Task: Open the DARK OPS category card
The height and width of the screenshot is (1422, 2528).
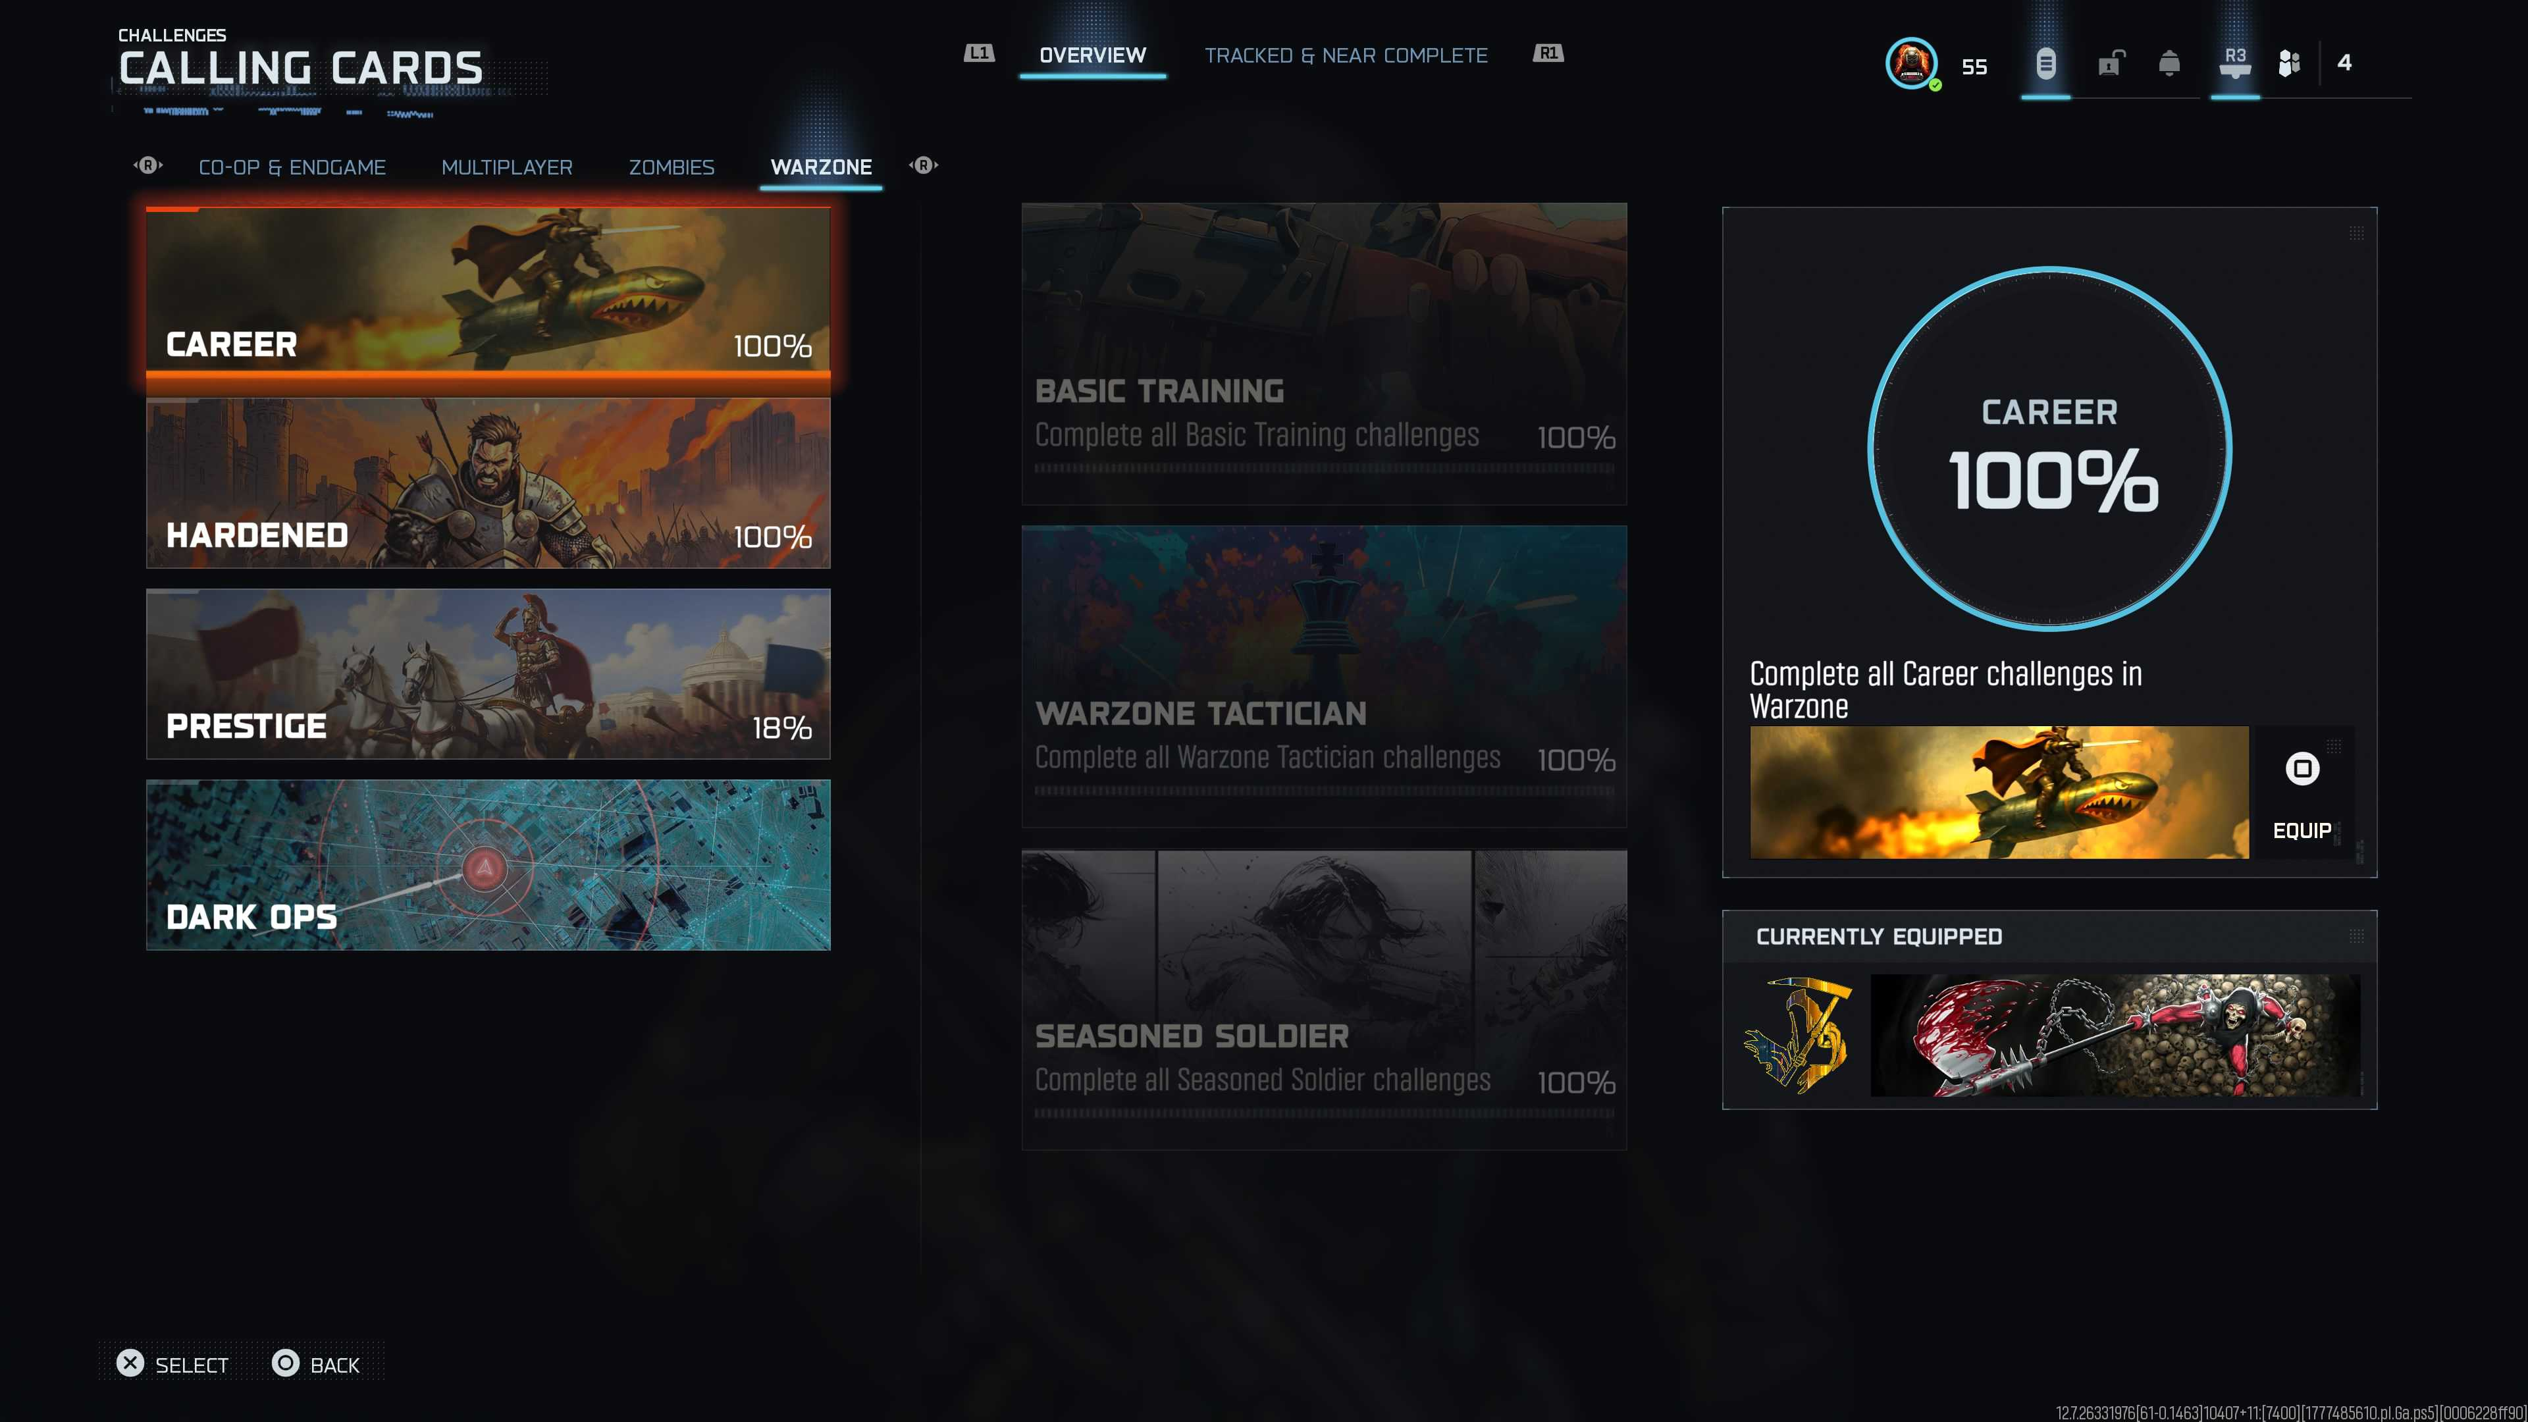Action: [488, 864]
